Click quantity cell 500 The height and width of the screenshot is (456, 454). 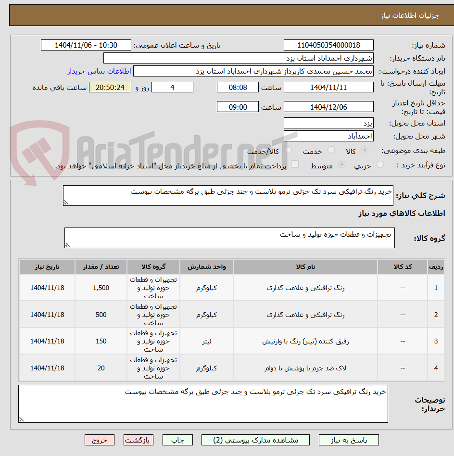[101, 315]
